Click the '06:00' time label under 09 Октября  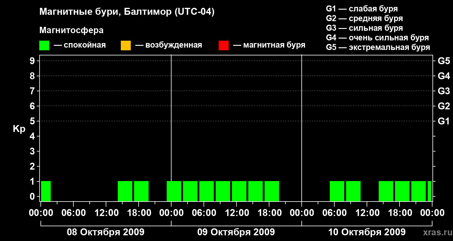[204, 213]
